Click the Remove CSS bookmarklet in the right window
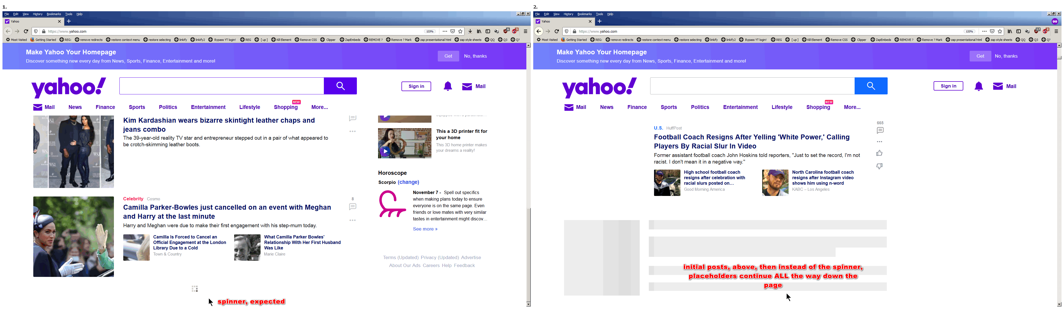This screenshot has width=1064, height=309. coord(836,40)
